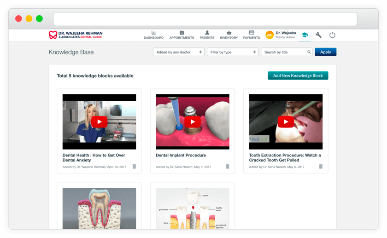Screen dimensions: 387x238
Task: Go to Patients person icon
Action: coord(207,33)
